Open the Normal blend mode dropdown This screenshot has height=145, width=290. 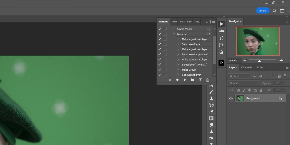(244, 83)
